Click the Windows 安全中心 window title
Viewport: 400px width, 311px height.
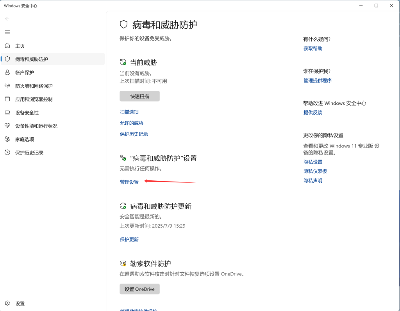(20, 5)
